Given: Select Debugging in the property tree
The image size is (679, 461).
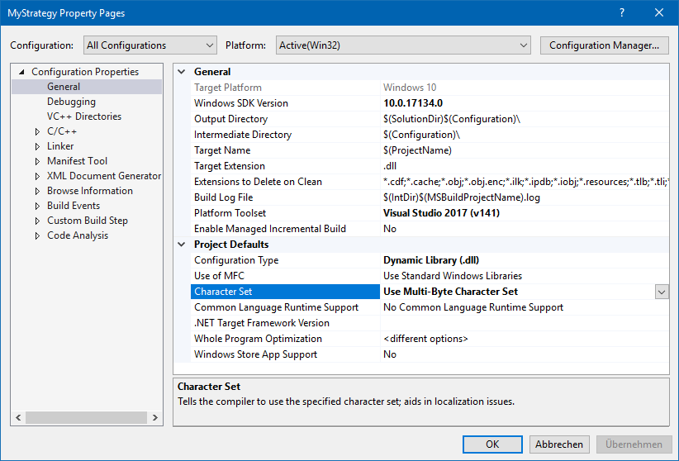Looking at the screenshot, I should [x=71, y=102].
